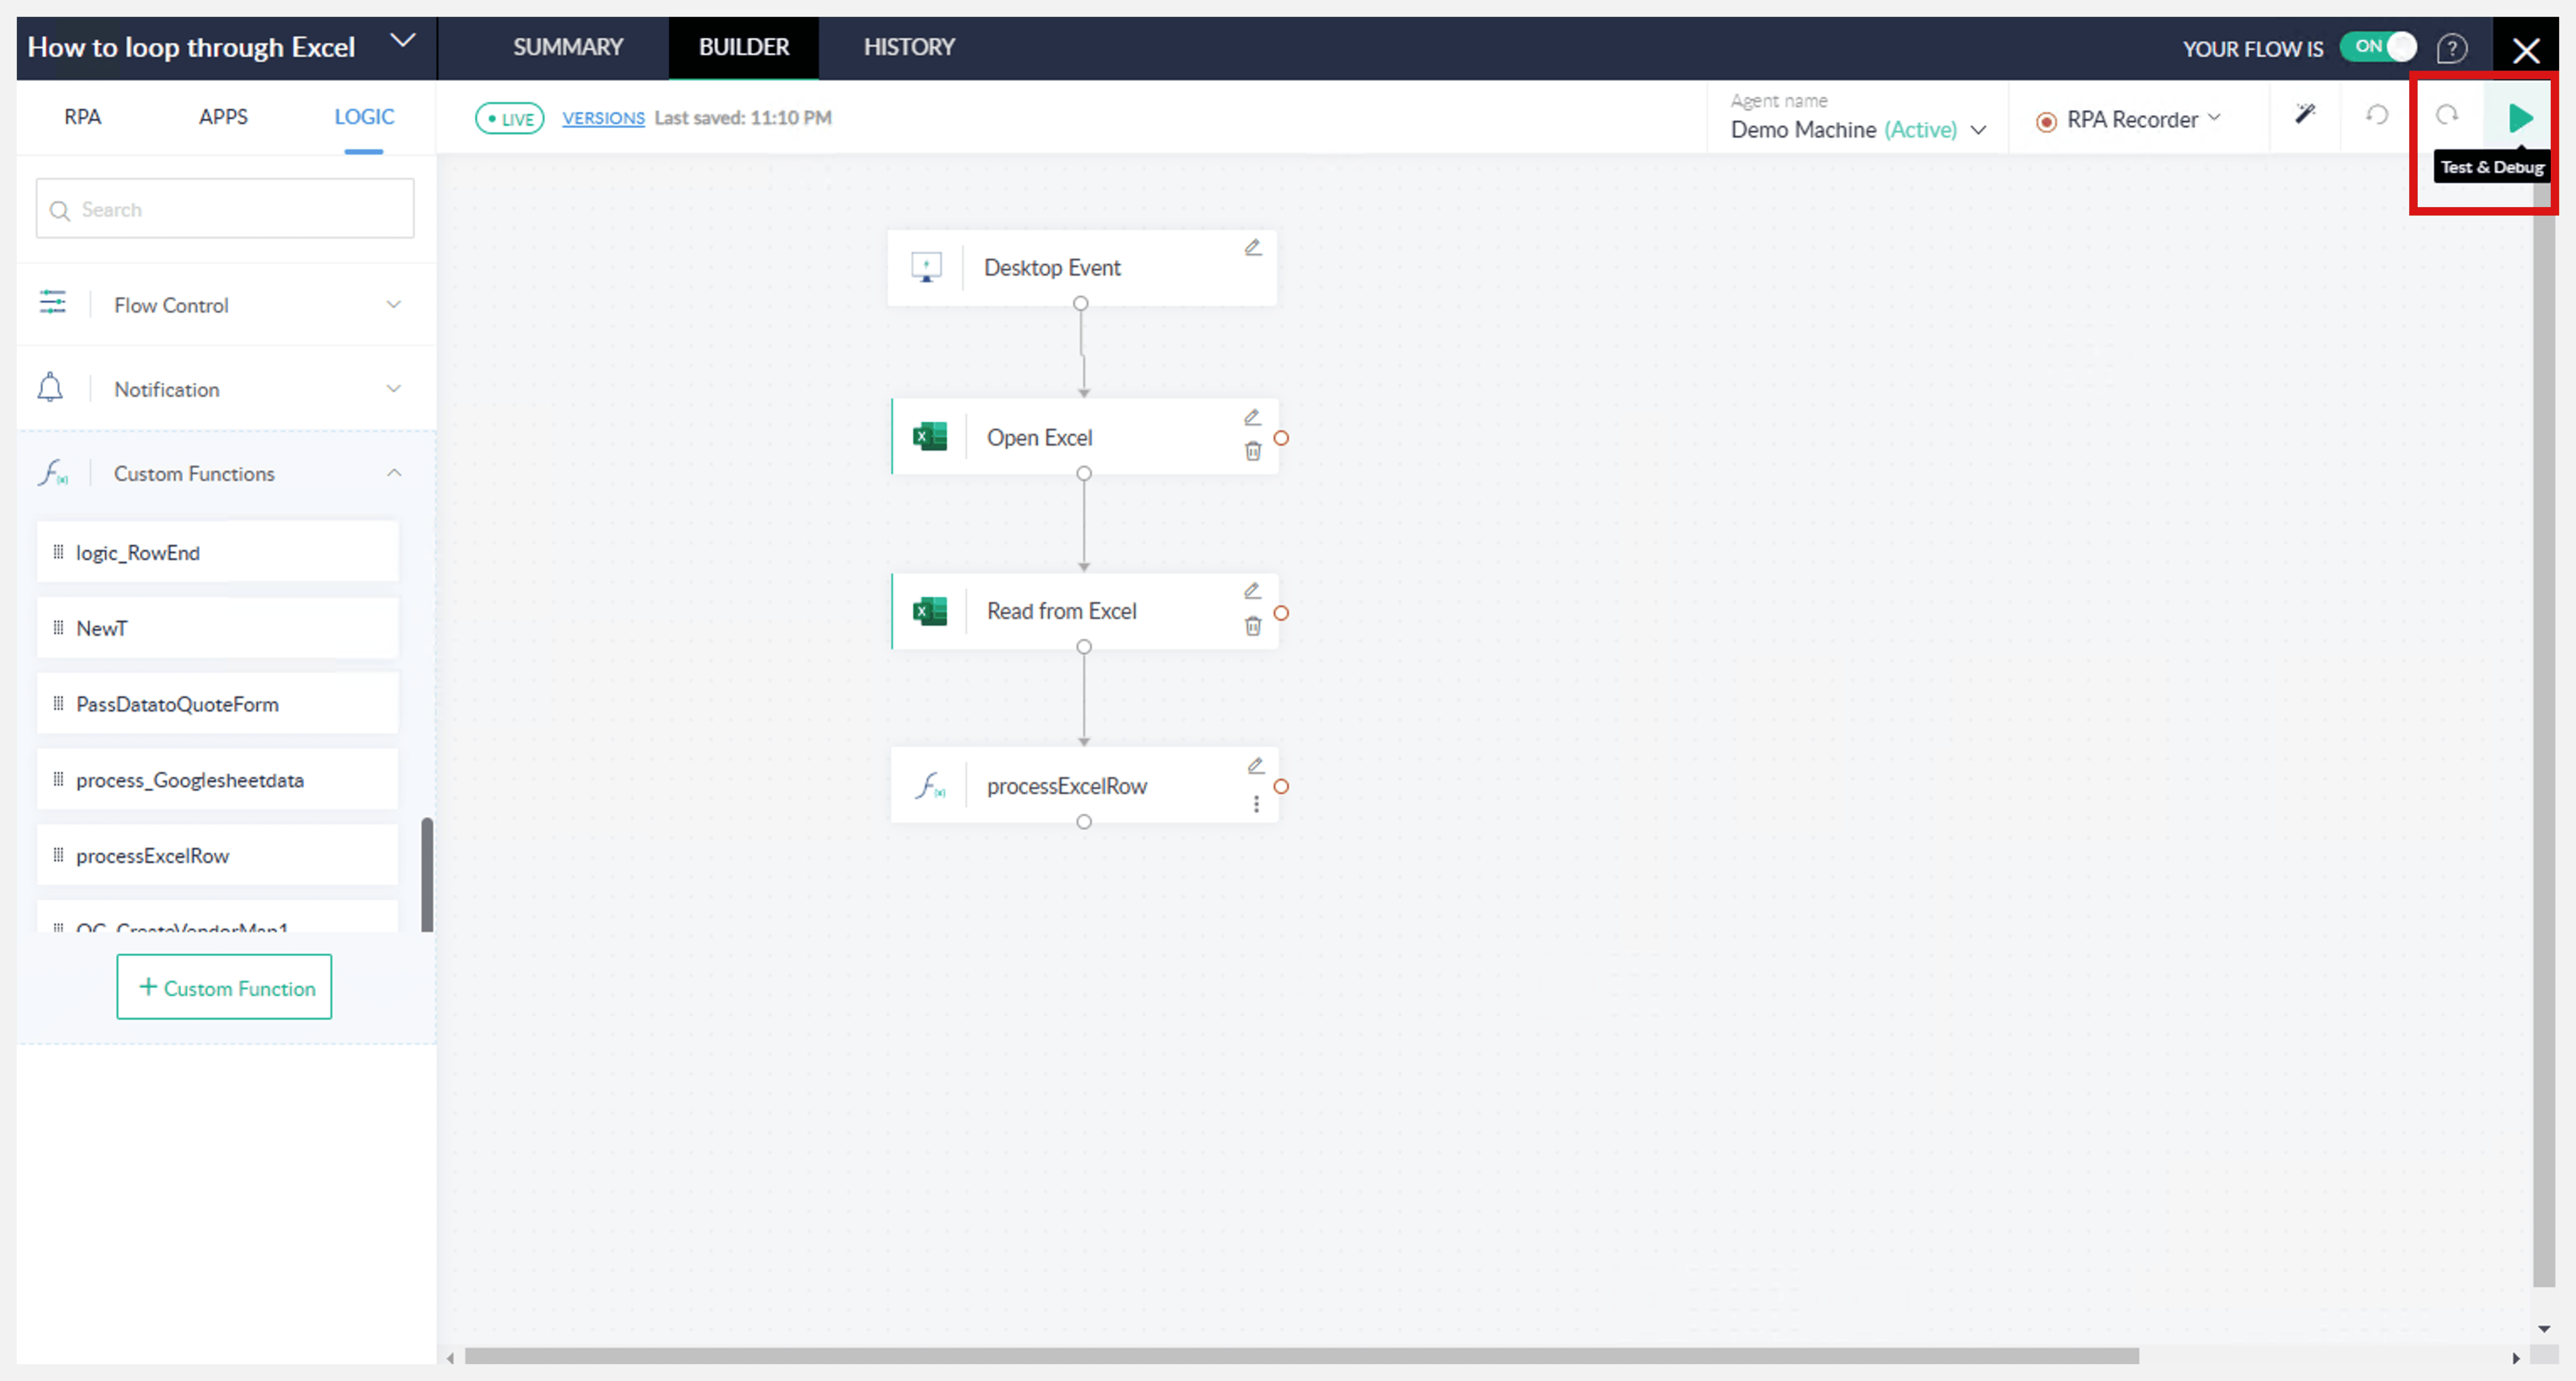Edit the Open Excel step with pencil icon

point(1252,417)
